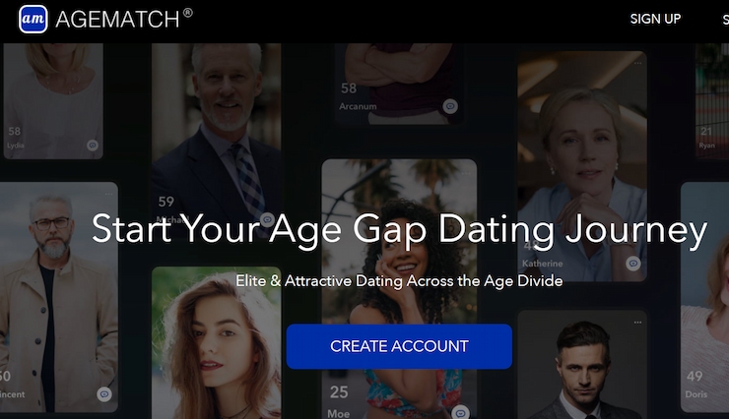Click the eye icon on Vincent's card
This screenshot has width=729, height=419.
point(104,394)
